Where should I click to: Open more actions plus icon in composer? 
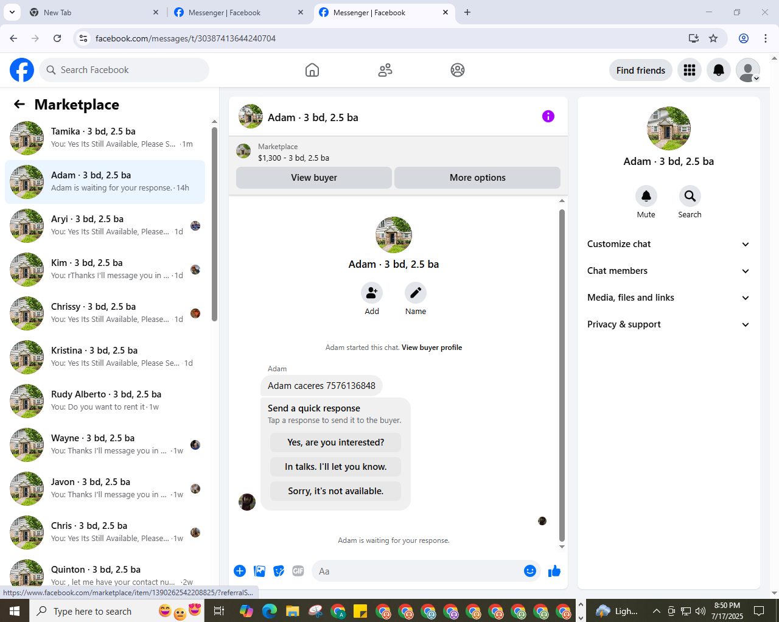point(240,571)
